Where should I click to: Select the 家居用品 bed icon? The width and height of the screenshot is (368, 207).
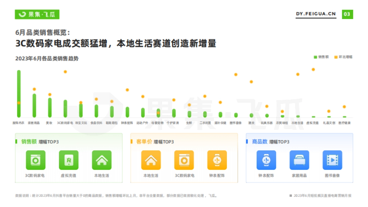300,160
